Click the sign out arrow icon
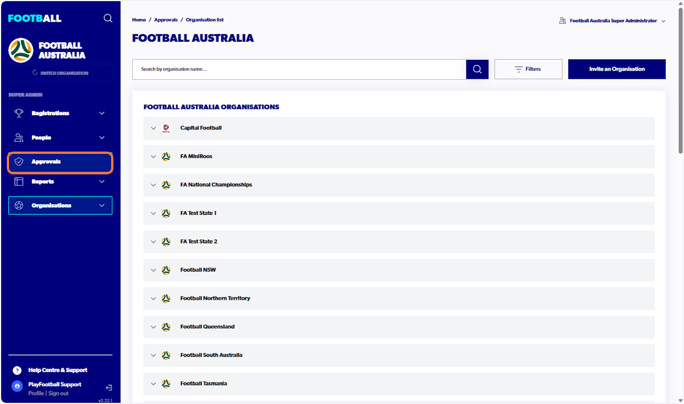Screen dimensions: 684x404 [109, 387]
